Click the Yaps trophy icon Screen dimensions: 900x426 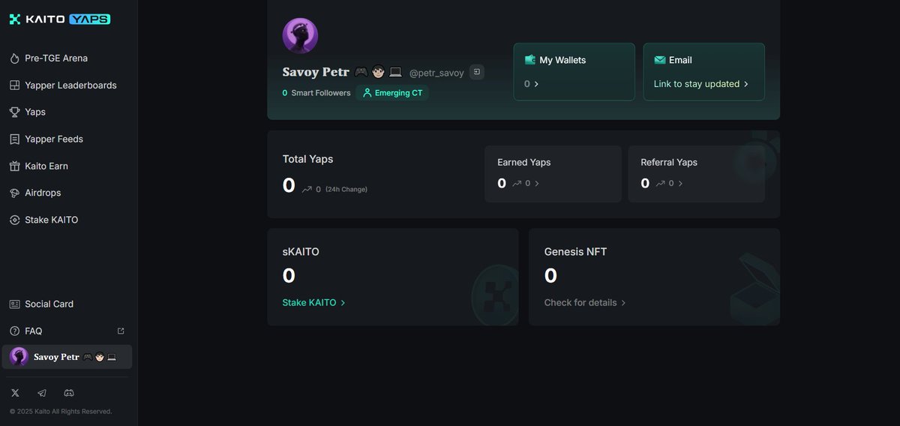click(x=14, y=112)
